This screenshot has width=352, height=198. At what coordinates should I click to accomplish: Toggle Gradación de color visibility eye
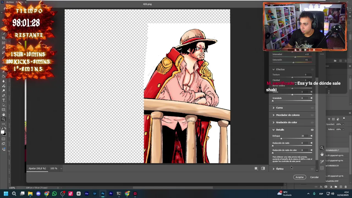[312, 122]
